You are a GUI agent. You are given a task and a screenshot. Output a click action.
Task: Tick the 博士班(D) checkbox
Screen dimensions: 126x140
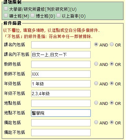pyautogui.click(x=32, y=15)
